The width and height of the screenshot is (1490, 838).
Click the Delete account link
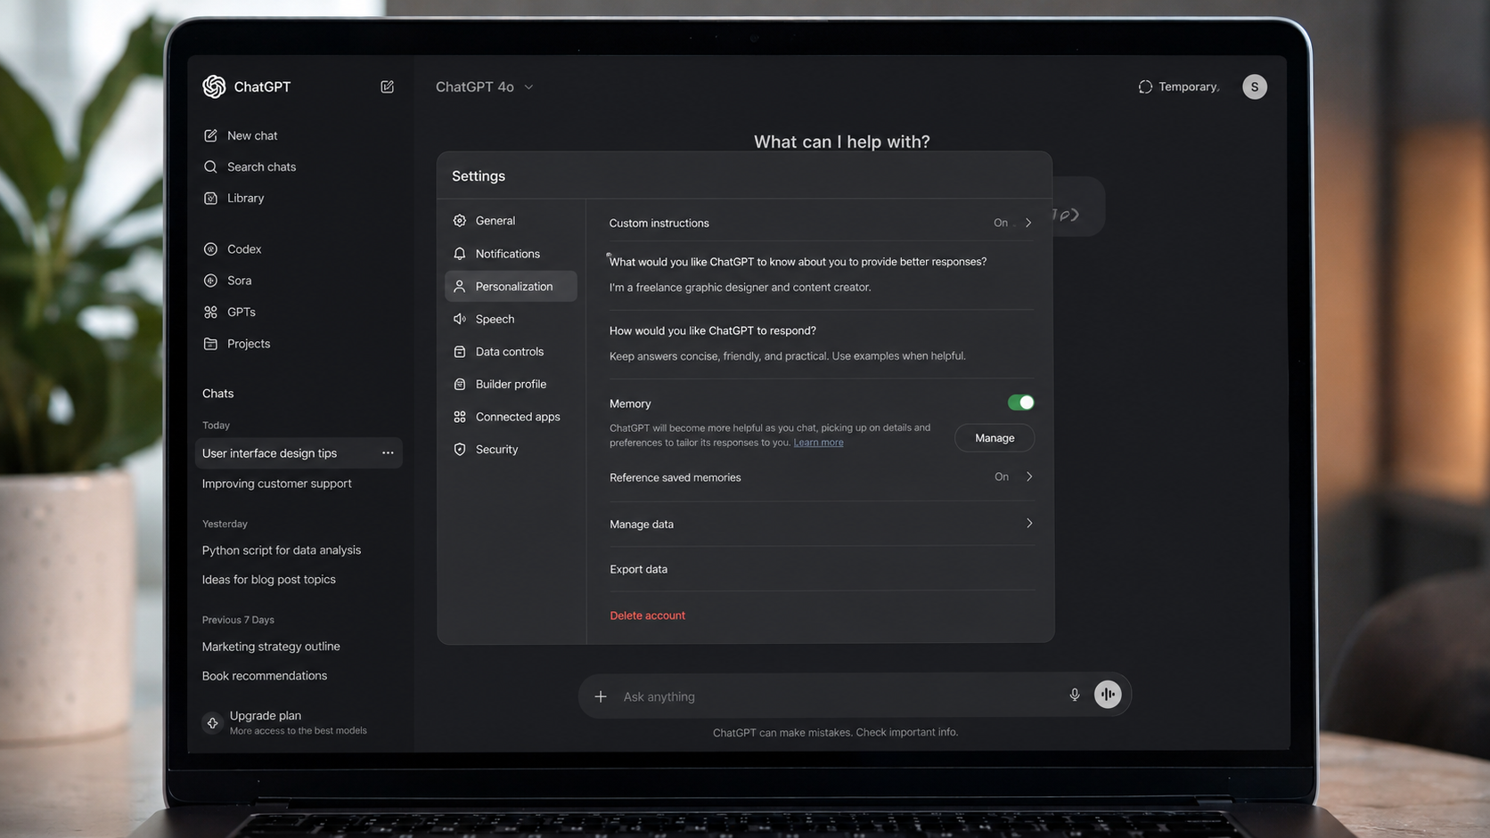pyautogui.click(x=647, y=615)
